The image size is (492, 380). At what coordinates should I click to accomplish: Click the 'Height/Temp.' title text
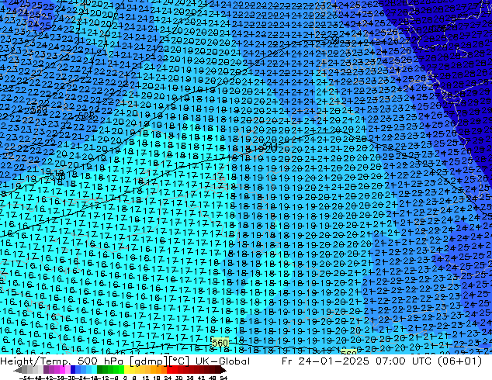(x=35, y=361)
